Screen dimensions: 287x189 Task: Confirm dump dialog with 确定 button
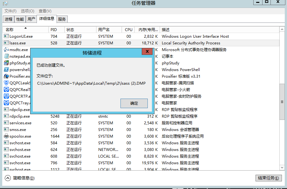[x=134, y=103]
